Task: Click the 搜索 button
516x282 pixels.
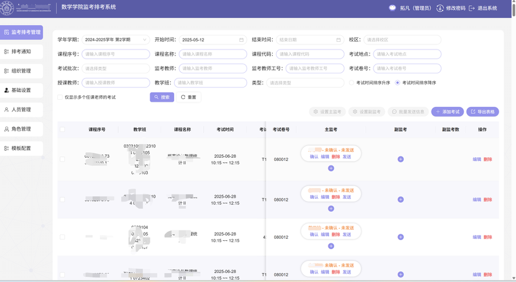Action: point(162,97)
